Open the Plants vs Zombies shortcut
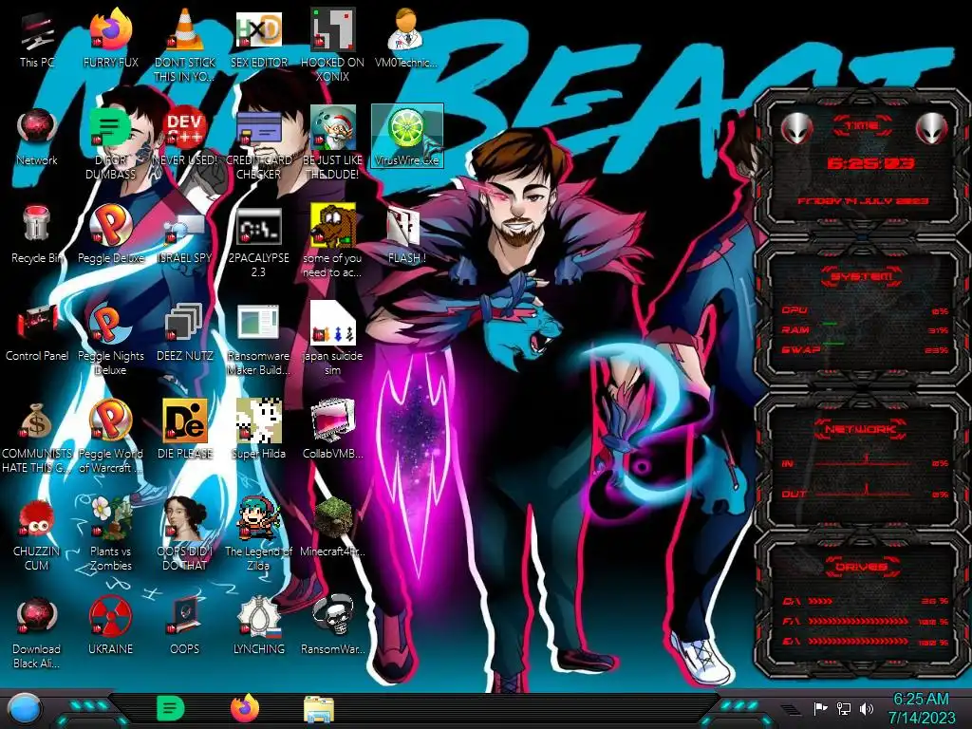 [110, 534]
